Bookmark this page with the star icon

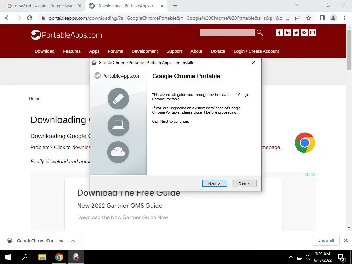pos(309,18)
